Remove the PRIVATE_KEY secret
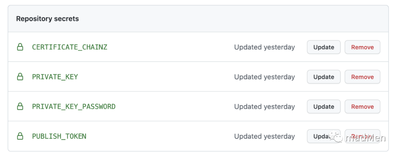Viewport: 399px width, 154px height. (x=362, y=77)
